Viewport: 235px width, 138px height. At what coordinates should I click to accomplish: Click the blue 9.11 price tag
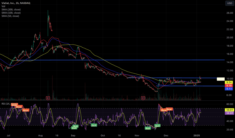coord(229,89)
